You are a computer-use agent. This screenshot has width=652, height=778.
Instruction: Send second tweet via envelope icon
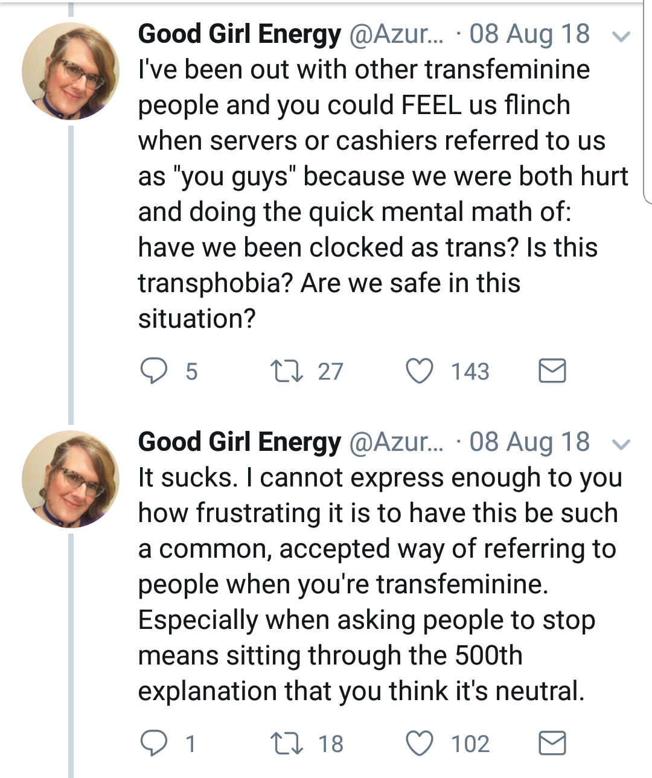click(552, 743)
